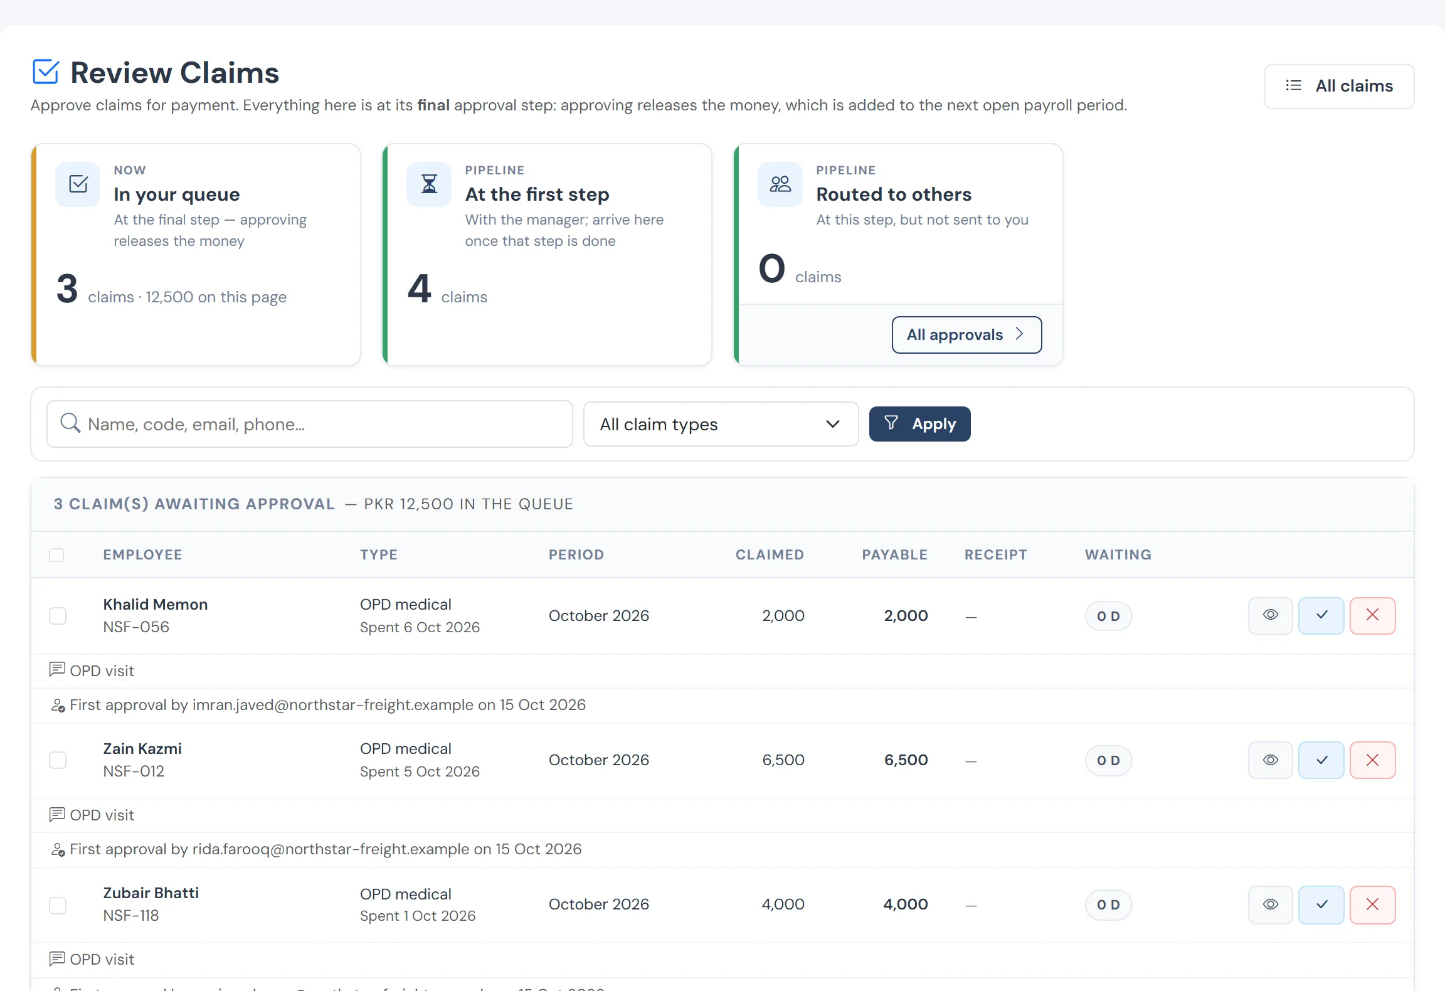The width and height of the screenshot is (1445, 991).
Task: Approve Zain Kazmi's claim
Action: (x=1321, y=760)
